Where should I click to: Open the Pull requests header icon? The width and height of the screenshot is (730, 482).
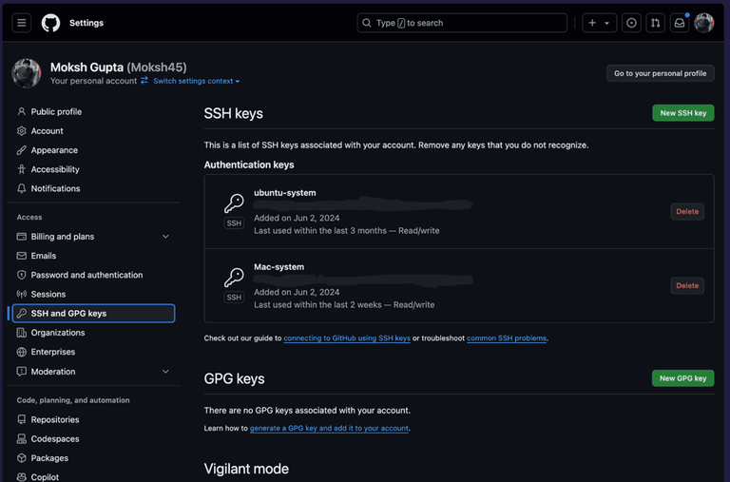(655, 23)
